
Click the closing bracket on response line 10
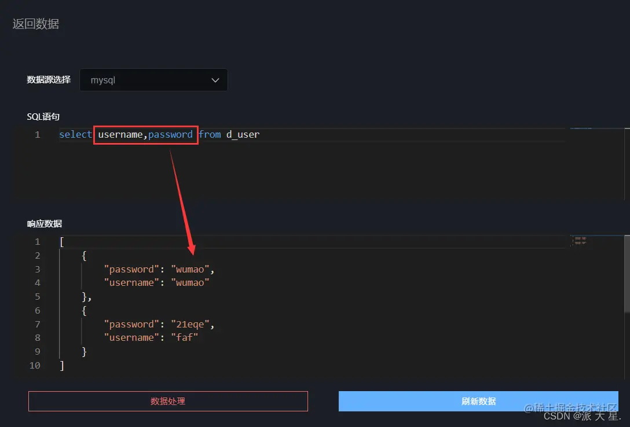point(62,366)
